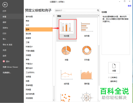Click the 退出 exit text label
Viewport: 133px width, 103px height.
(8, 61)
